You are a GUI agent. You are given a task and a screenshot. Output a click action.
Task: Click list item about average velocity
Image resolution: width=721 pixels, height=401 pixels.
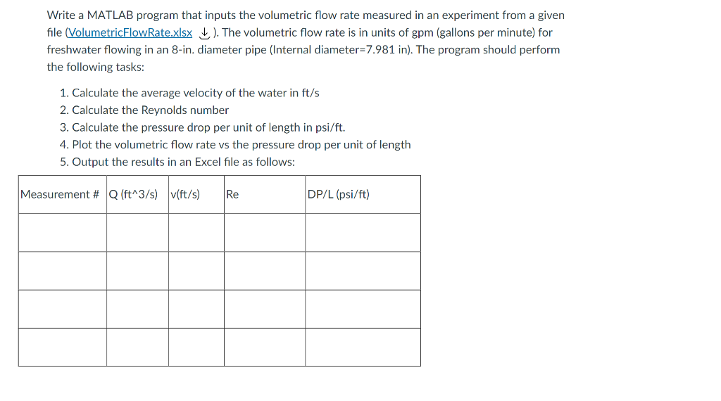[x=189, y=93]
